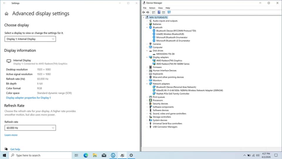Open Display adapter properties for Display 1

(x=28, y=98)
